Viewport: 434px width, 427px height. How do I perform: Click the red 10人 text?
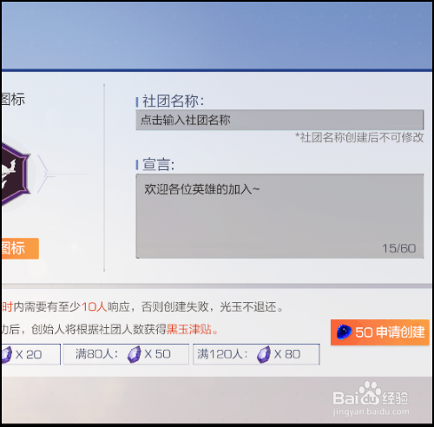(x=95, y=306)
